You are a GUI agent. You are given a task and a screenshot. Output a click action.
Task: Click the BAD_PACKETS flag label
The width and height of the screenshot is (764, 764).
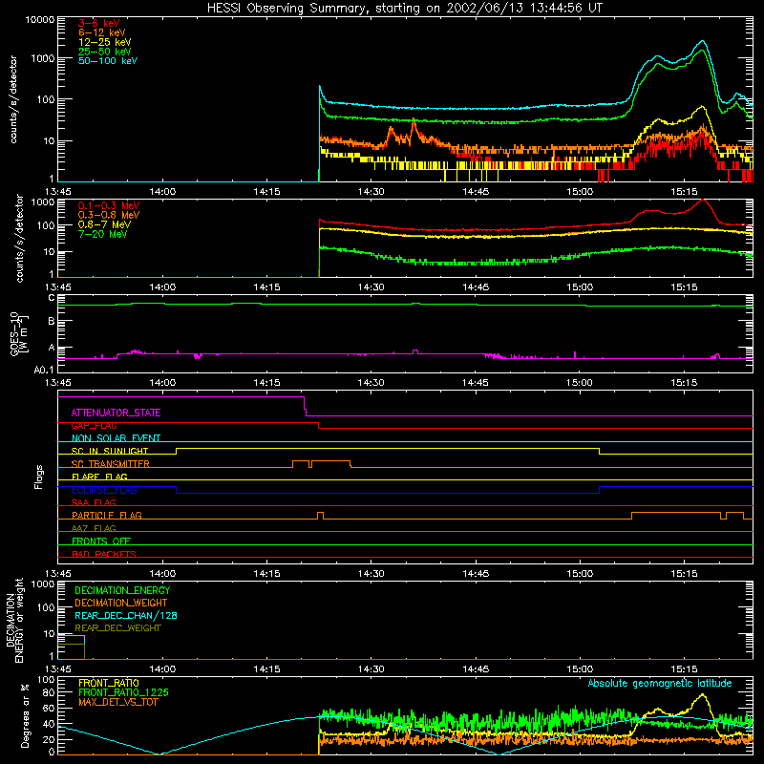coord(104,555)
